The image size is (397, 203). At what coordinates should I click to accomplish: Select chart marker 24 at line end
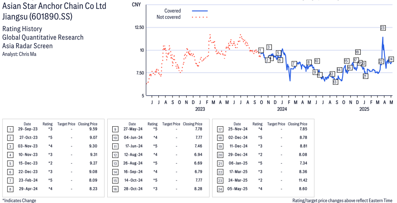(x=391, y=59)
